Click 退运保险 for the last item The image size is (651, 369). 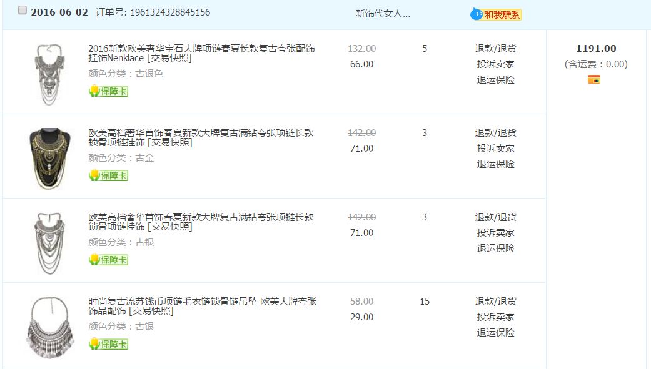click(x=495, y=333)
